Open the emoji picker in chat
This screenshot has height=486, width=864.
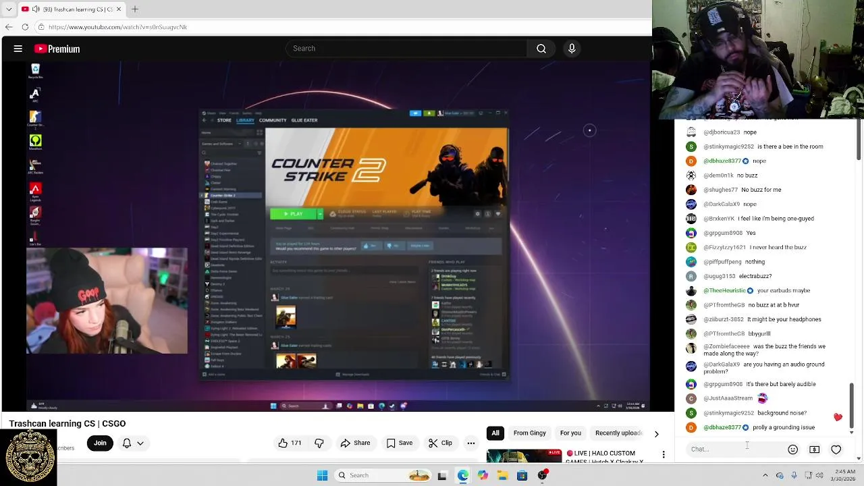click(793, 450)
